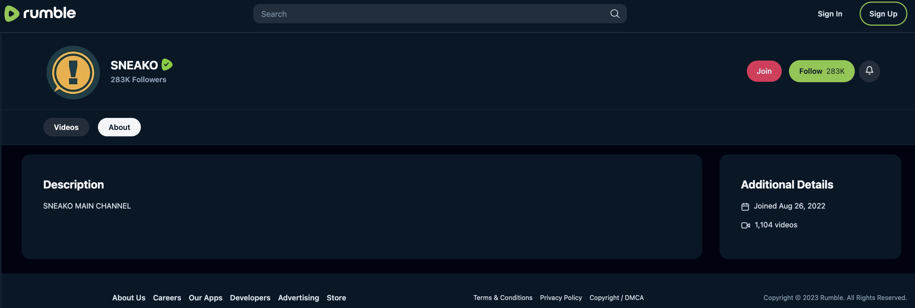Switch to the Videos tab

66,127
